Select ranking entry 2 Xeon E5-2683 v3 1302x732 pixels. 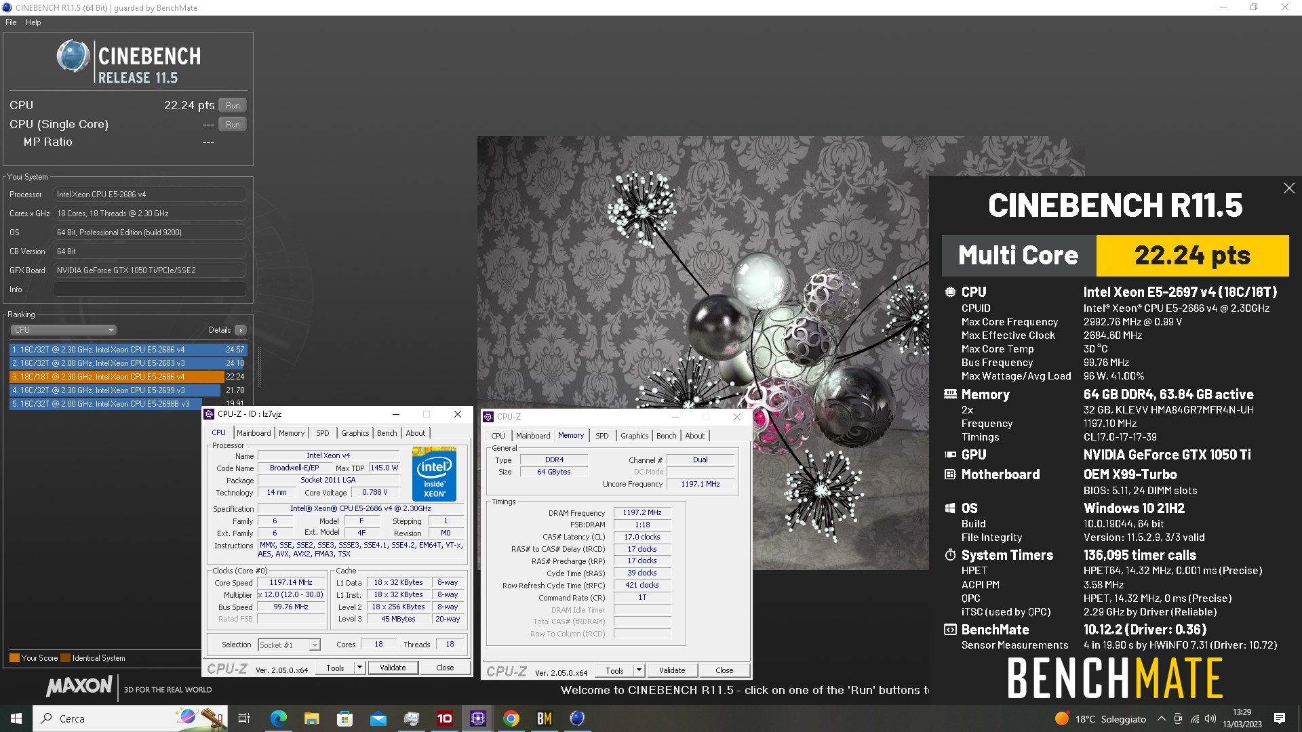point(128,363)
